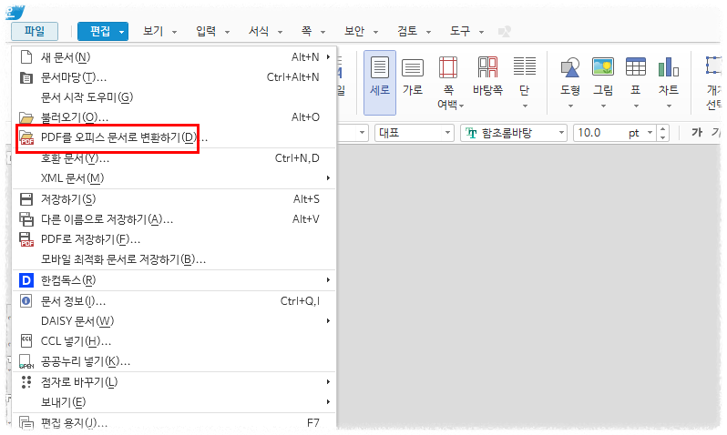Screen dimensions: 727x435
Task: Click the document info icon
Action: (x=26, y=301)
